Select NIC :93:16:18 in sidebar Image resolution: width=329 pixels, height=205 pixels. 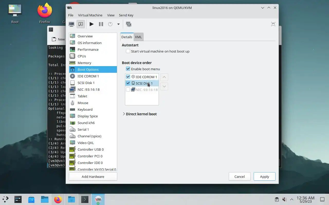93,89
